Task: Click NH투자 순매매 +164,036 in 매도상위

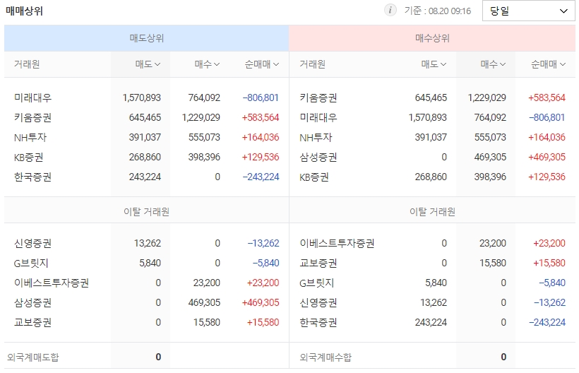Action: [261, 137]
